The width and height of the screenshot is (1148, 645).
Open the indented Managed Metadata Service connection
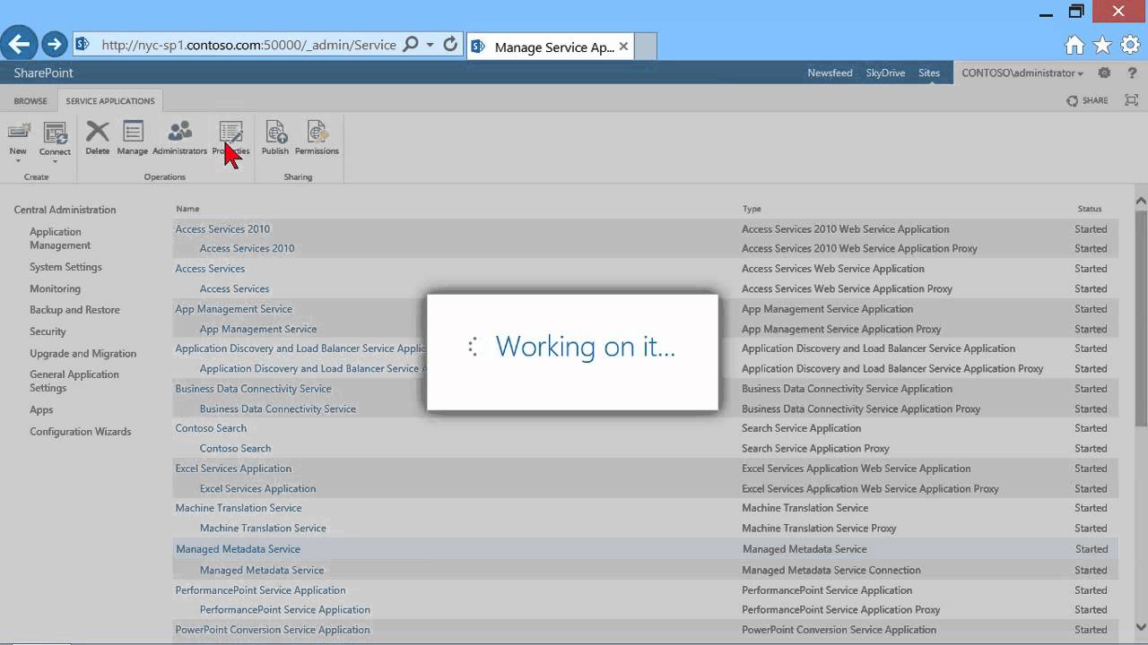[x=262, y=571]
